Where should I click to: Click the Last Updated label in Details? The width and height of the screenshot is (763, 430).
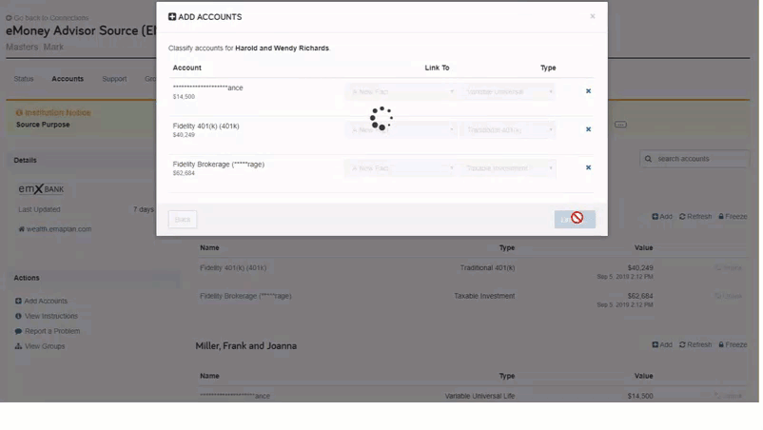(39, 209)
